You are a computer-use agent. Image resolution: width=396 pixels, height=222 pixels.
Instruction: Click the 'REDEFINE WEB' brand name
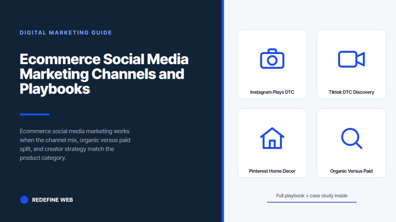pos(52,200)
